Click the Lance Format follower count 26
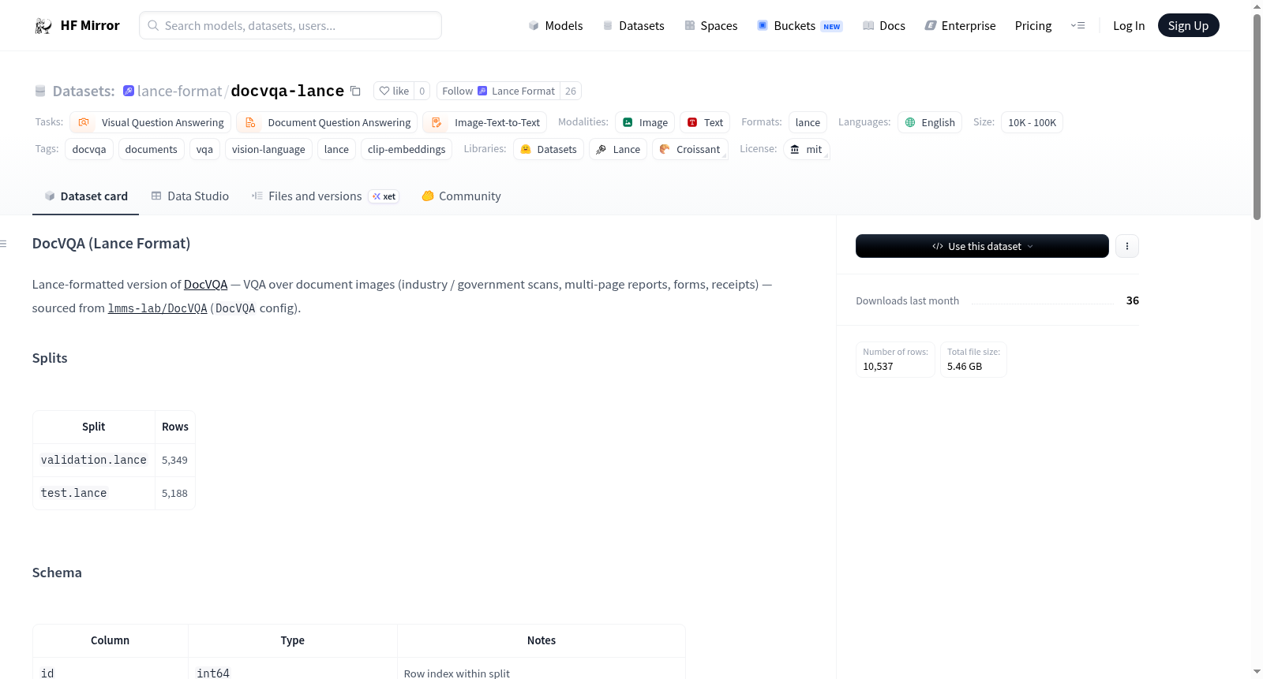1263x679 pixels. tap(571, 91)
